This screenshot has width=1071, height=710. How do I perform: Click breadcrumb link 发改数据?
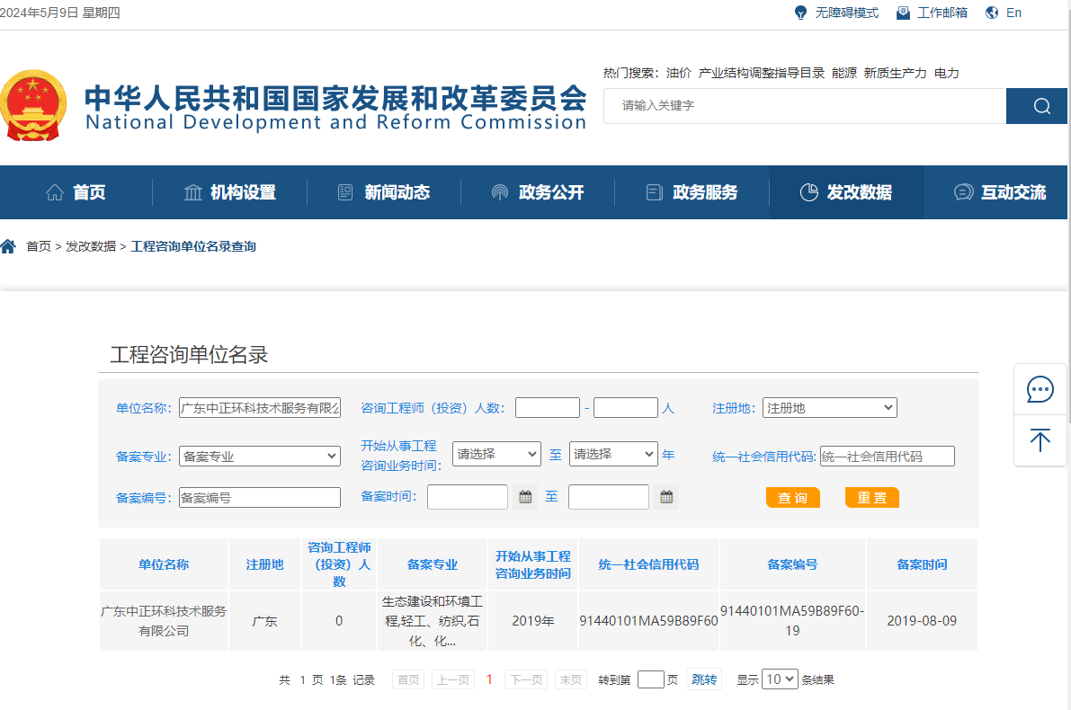point(91,246)
